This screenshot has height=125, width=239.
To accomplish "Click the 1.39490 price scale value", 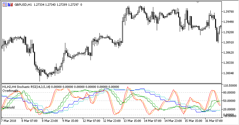I will [228, 22].
